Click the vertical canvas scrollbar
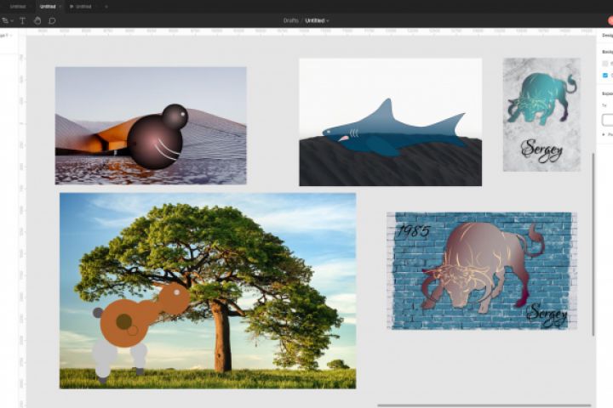This screenshot has width=613, height=408. 593,244
